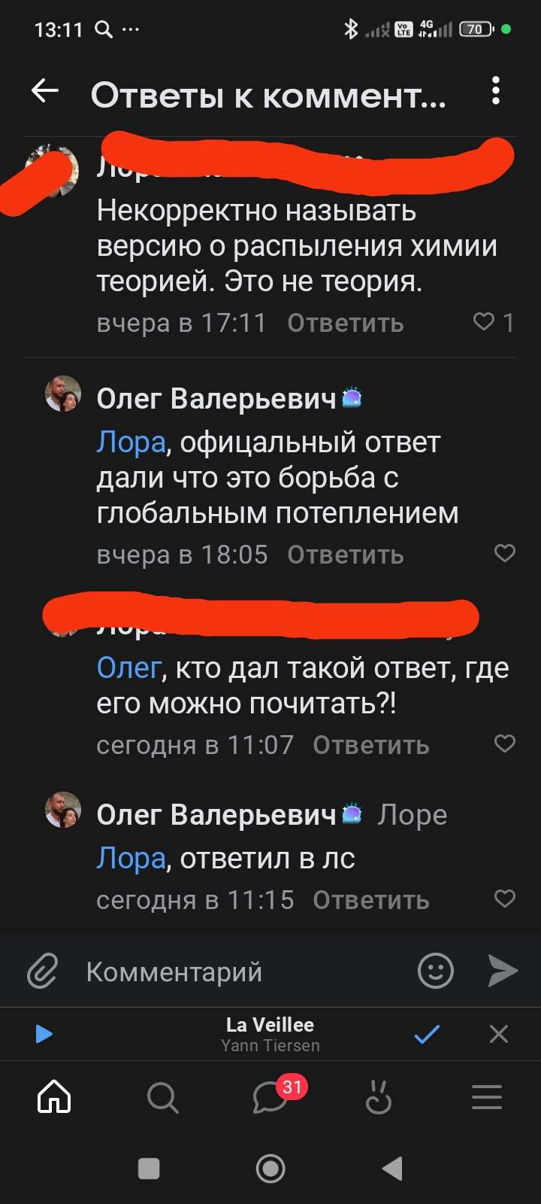This screenshot has width=541, height=1204.
Task: Tap the back arrow in header
Action: [x=45, y=92]
